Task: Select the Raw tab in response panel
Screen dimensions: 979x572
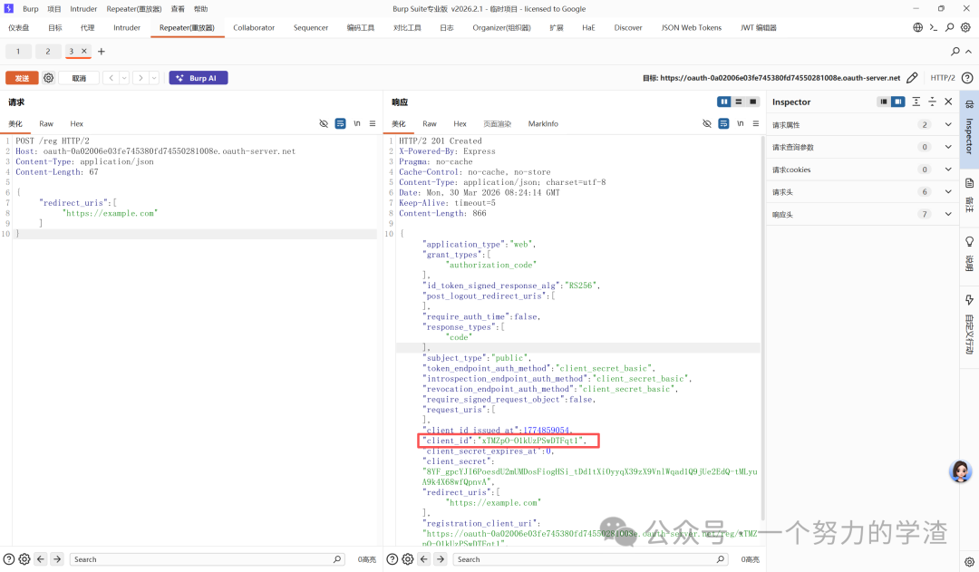Action: tap(430, 123)
